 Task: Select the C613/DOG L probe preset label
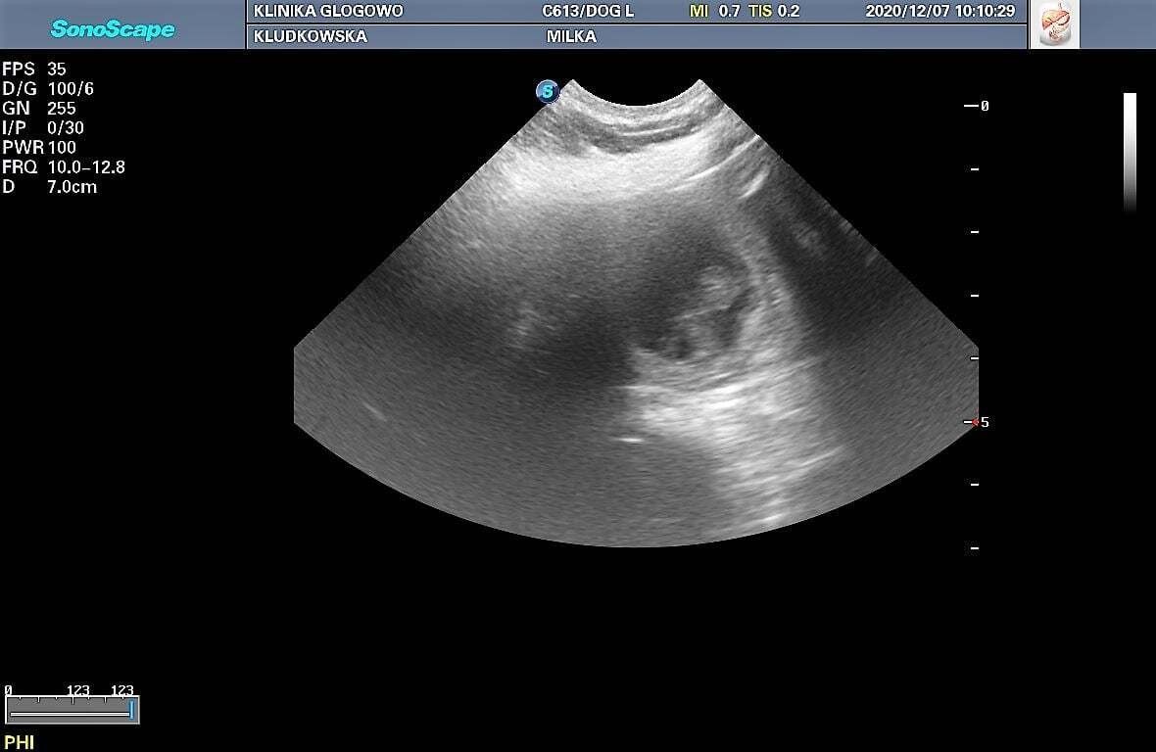[x=588, y=12]
